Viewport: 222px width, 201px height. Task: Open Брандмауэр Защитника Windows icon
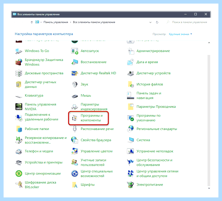[19, 62]
